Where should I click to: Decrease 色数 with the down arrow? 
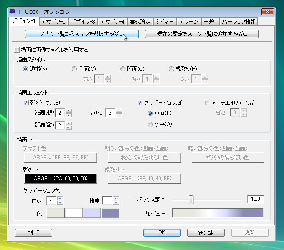60,203
